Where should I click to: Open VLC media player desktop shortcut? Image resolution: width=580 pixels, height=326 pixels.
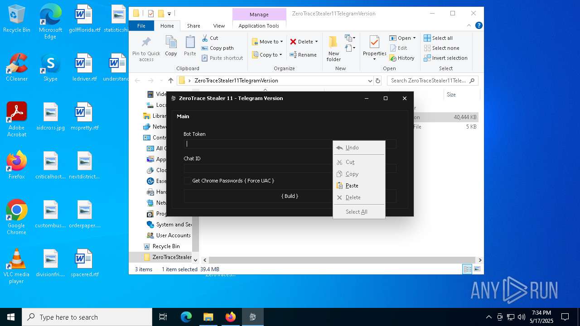click(17, 266)
